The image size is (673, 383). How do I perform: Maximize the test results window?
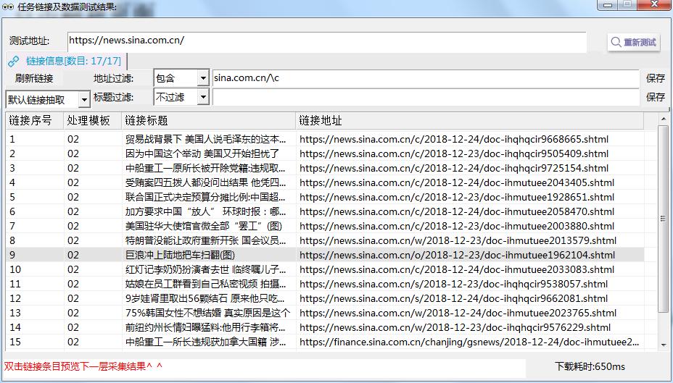coord(627,4)
